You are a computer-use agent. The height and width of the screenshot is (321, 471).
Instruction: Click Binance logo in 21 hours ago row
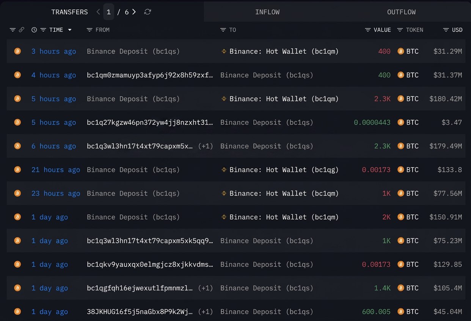pos(224,170)
